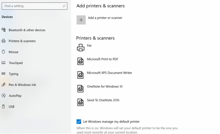Viewport: 220px width, 134px height.
Task: Open the Touchpad settings page
Action: pyautogui.click(x=16, y=63)
